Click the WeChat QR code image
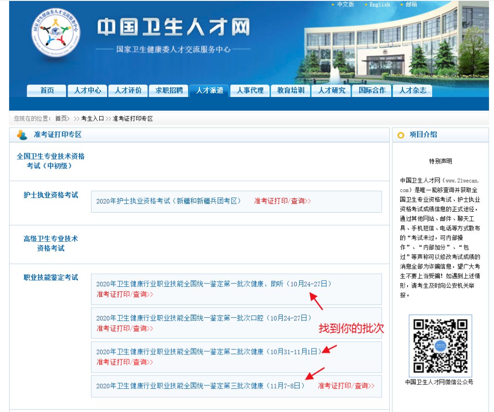The height and width of the screenshot is (412, 494). 440,346
